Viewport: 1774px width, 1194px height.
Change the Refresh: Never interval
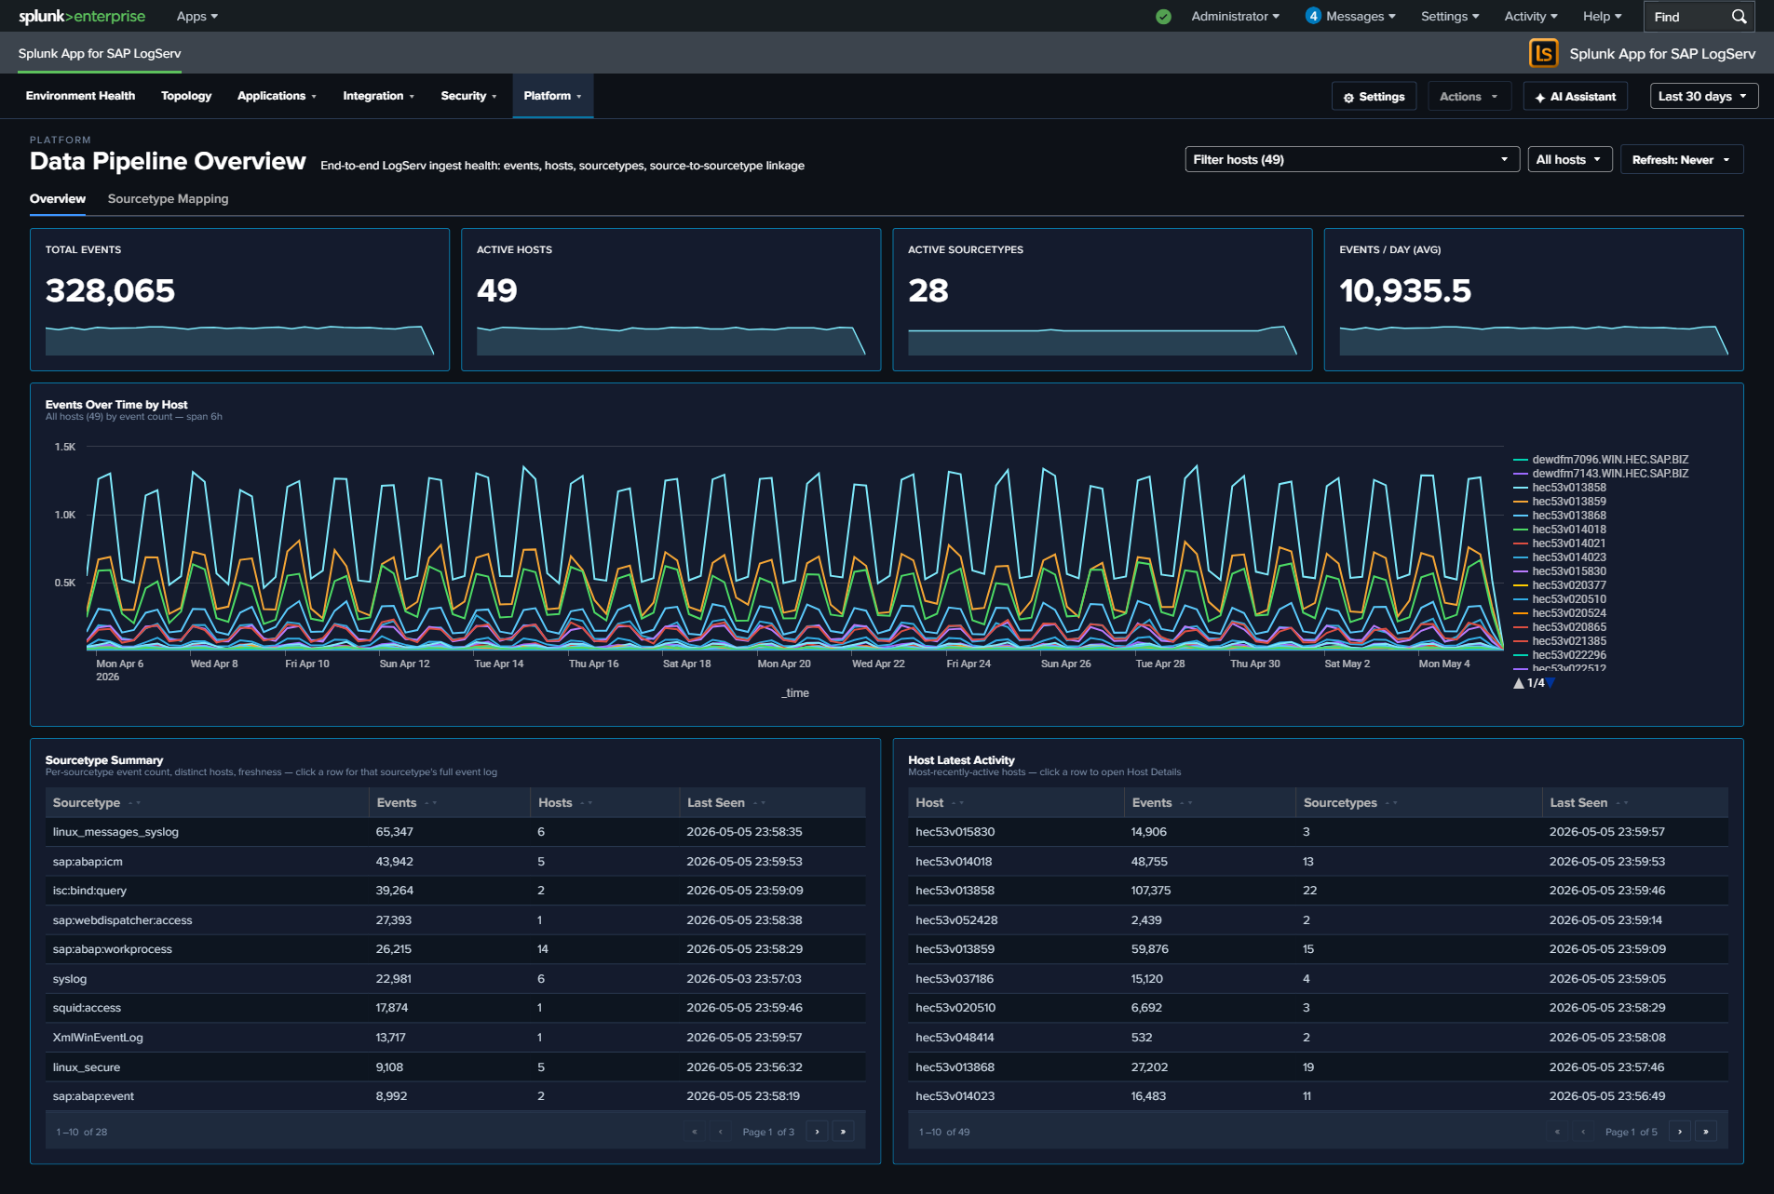click(1681, 159)
